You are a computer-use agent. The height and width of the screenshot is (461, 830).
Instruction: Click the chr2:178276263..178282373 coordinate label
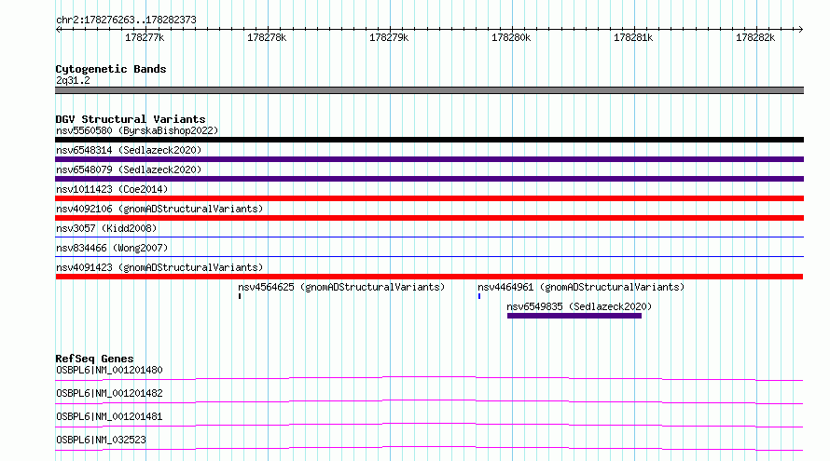(126, 20)
